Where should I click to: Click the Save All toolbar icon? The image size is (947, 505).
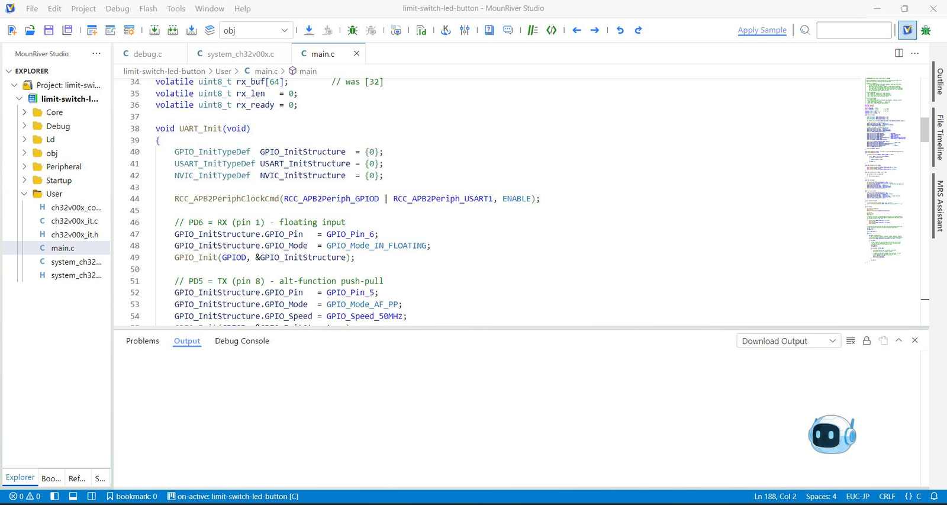click(67, 30)
